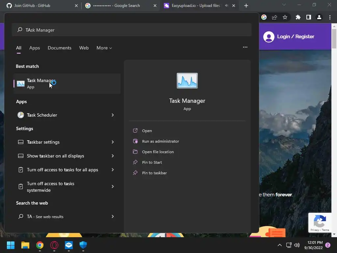The image size is (337, 253).
Task: Click the search box with TAsk Manager
Action: [x=132, y=30]
